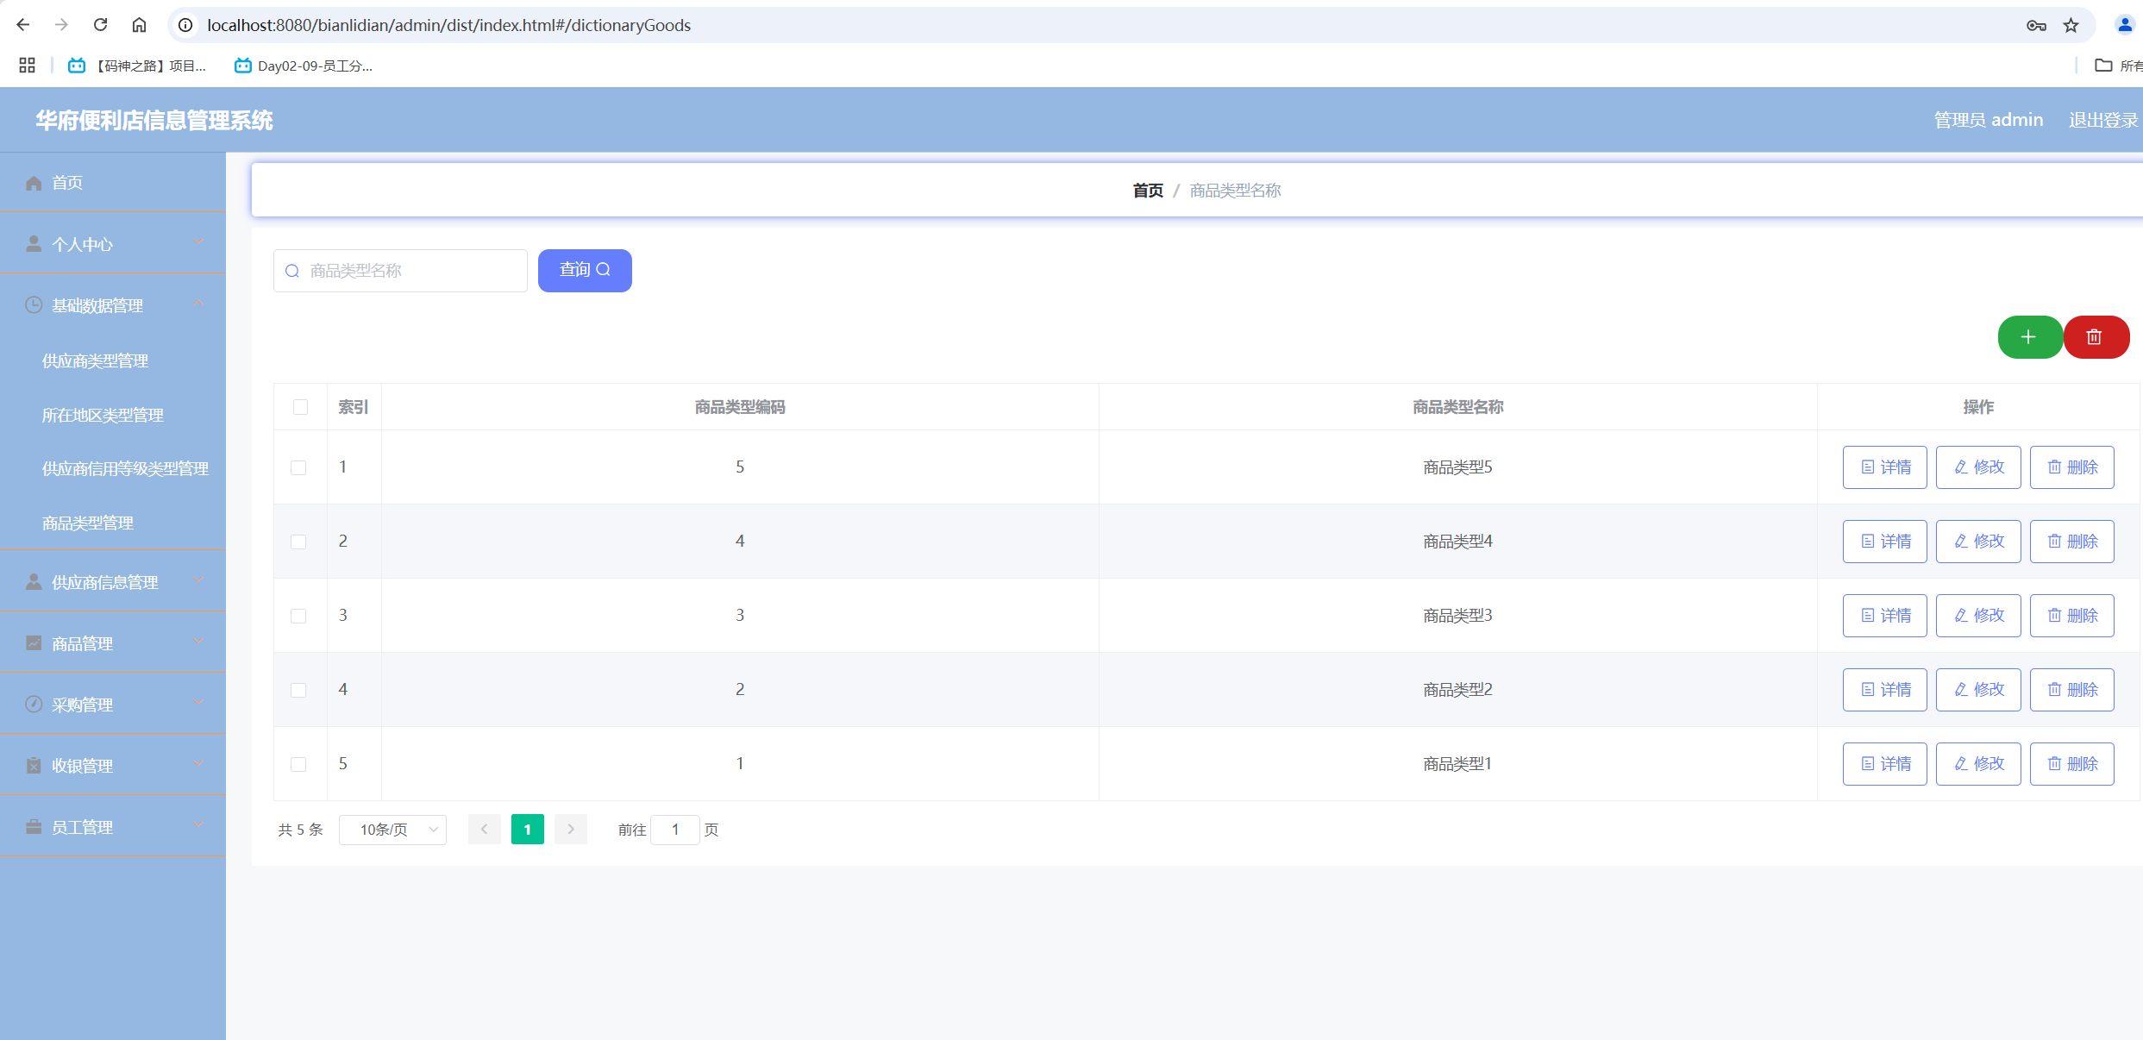Click 修改 for row 商品类型4
2143x1040 pixels.
[x=1978, y=542]
